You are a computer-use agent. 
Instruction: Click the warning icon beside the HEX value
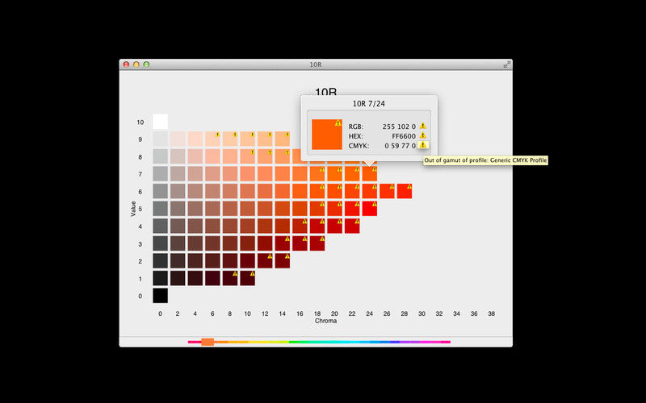422,135
